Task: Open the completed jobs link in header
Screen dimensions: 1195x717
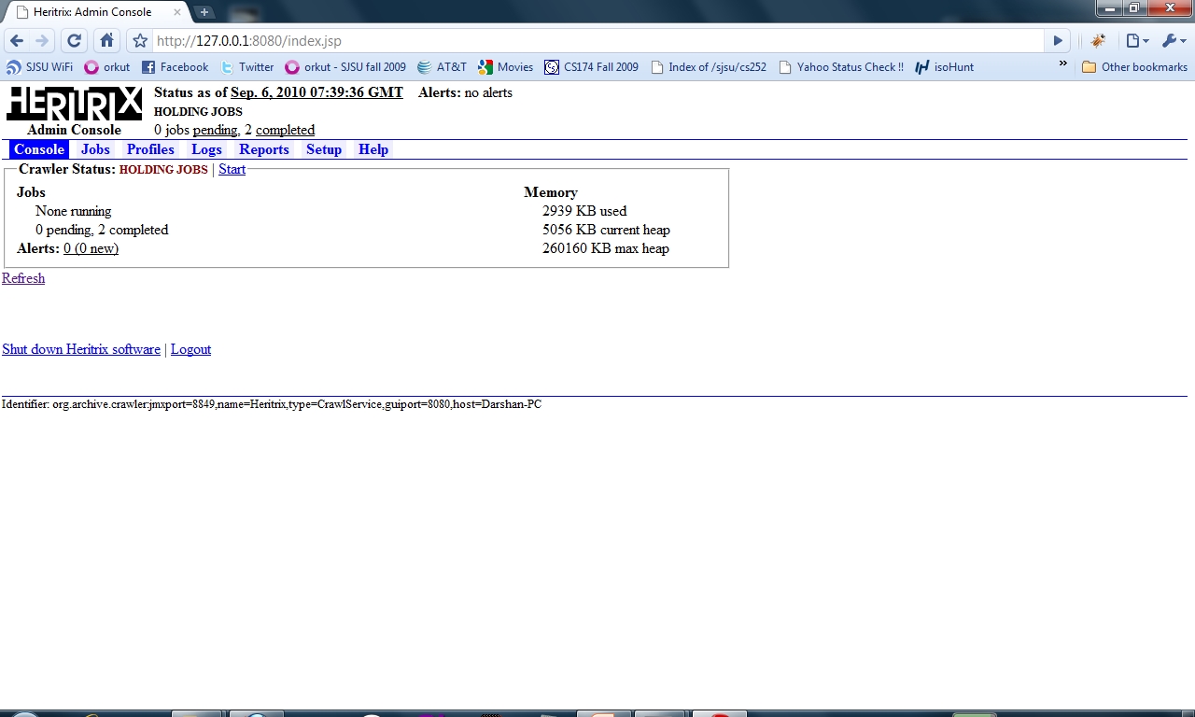Action: click(x=285, y=130)
